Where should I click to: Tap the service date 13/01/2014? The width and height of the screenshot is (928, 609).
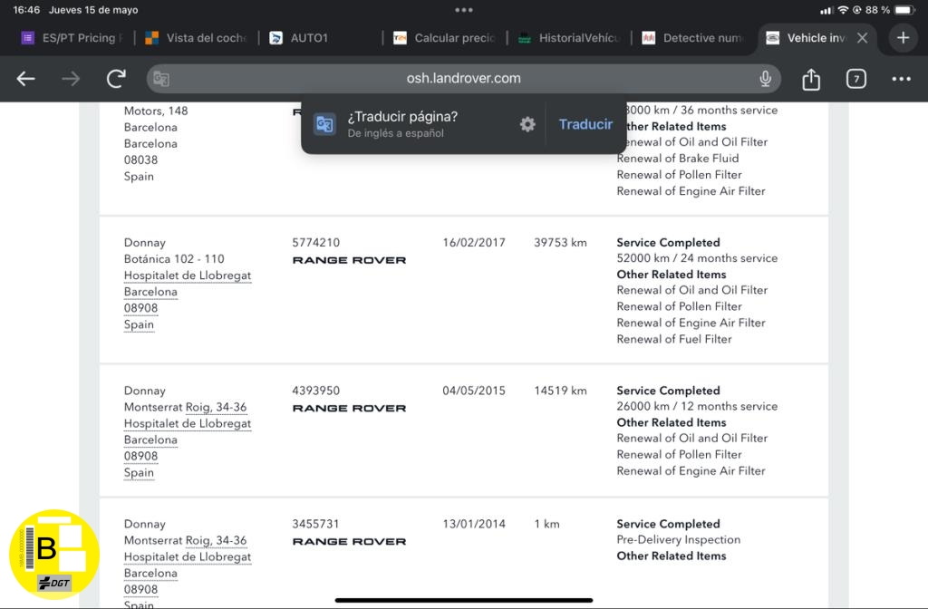(x=473, y=524)
